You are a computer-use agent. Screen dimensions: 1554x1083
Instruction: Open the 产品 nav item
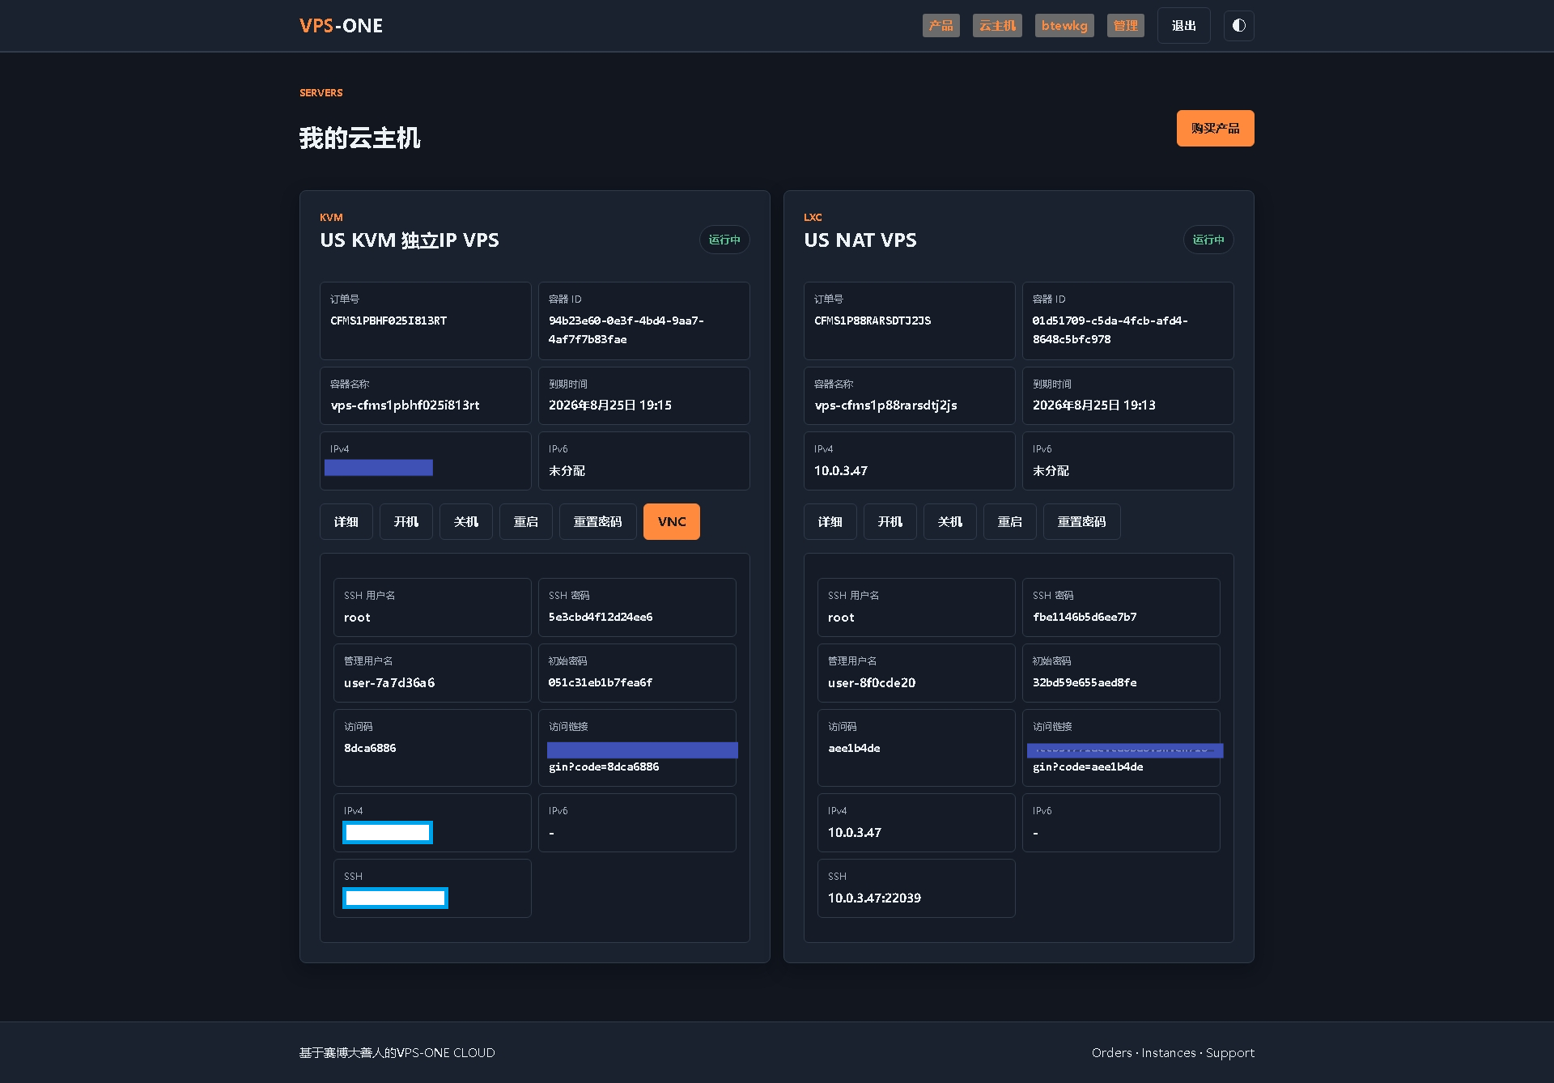pyautogui.click(x=940, y=25)
